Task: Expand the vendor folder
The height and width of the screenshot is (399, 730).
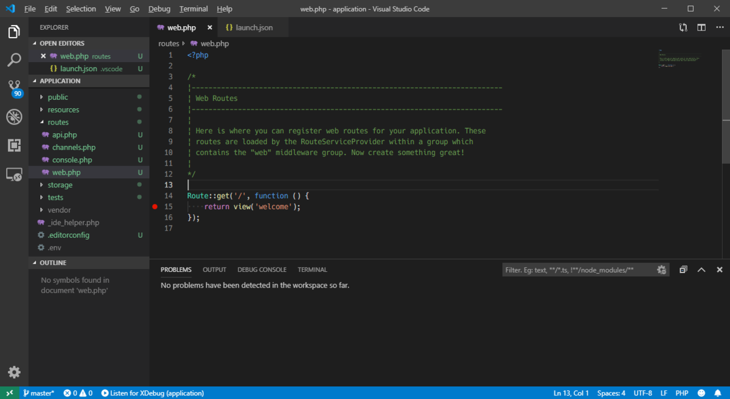Action: [59, 210]
